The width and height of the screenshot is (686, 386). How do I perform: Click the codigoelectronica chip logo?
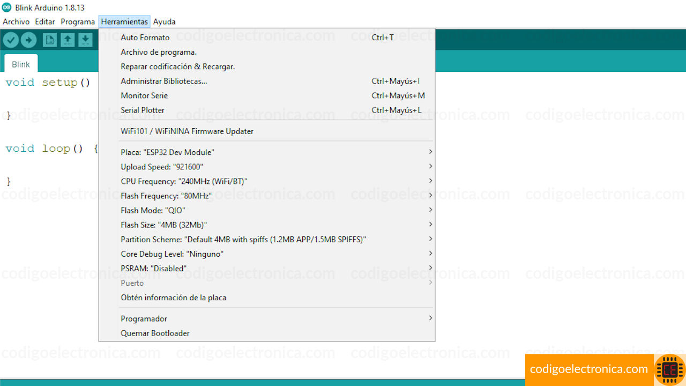[670, 369]
